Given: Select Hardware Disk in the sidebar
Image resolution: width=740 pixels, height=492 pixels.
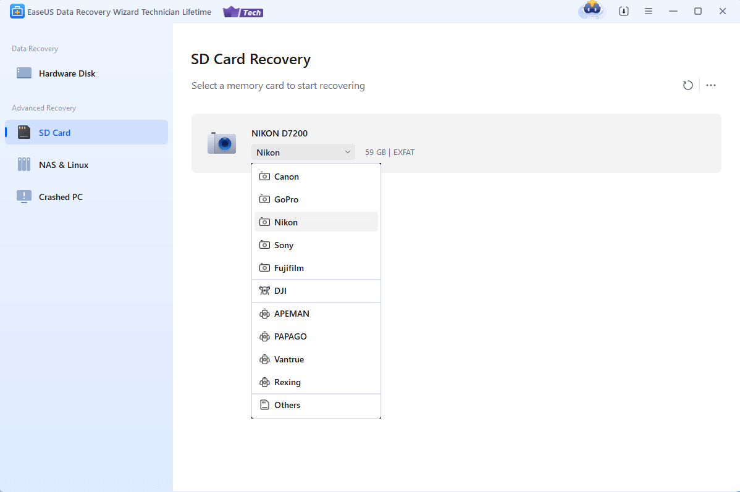Looking at the screenshot, I should pyautogui.click(x=67, y=73).
